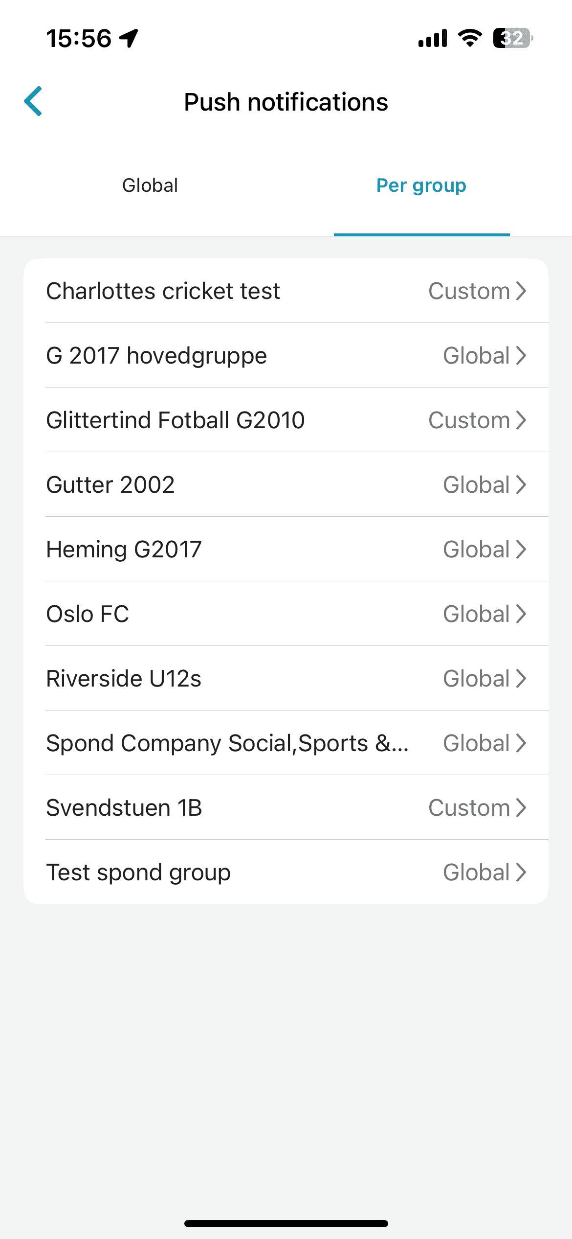Tap the Riverside U12s chevron icon
This screenshot has height=1239, width=572.
[x=521, y=679]
